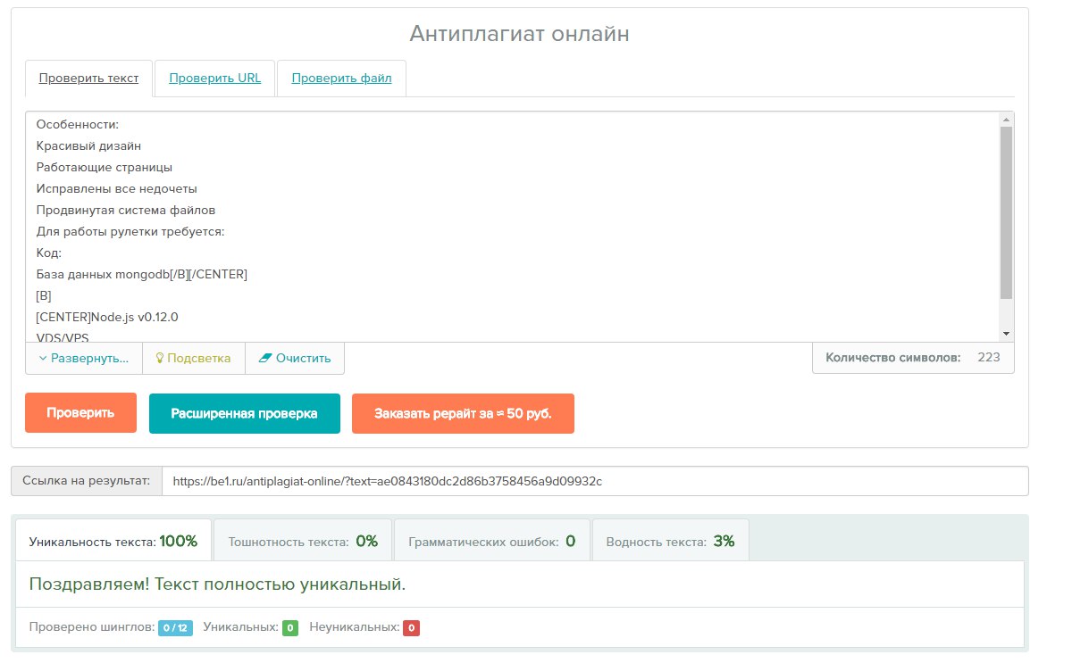Select the result link URL field
The width and height of the screenshot is (1072, 663).
(x=595, y=481)
